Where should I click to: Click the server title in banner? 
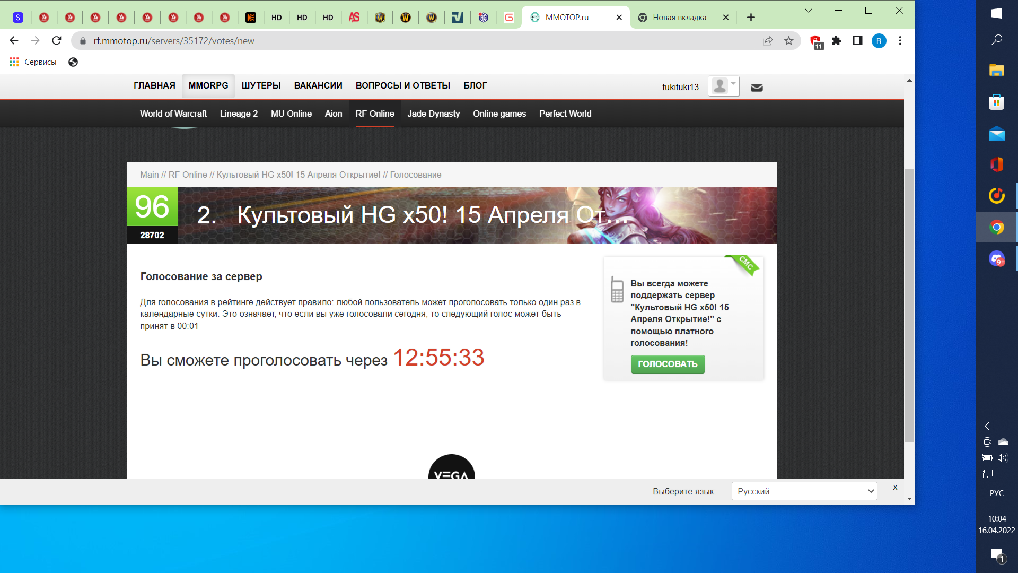(x=432, y=215)
